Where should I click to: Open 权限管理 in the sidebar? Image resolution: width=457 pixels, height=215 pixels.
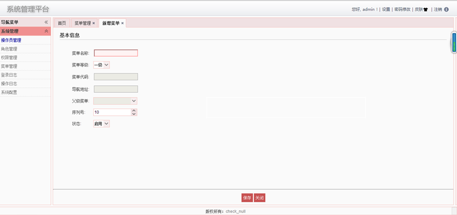pos(25,57)
